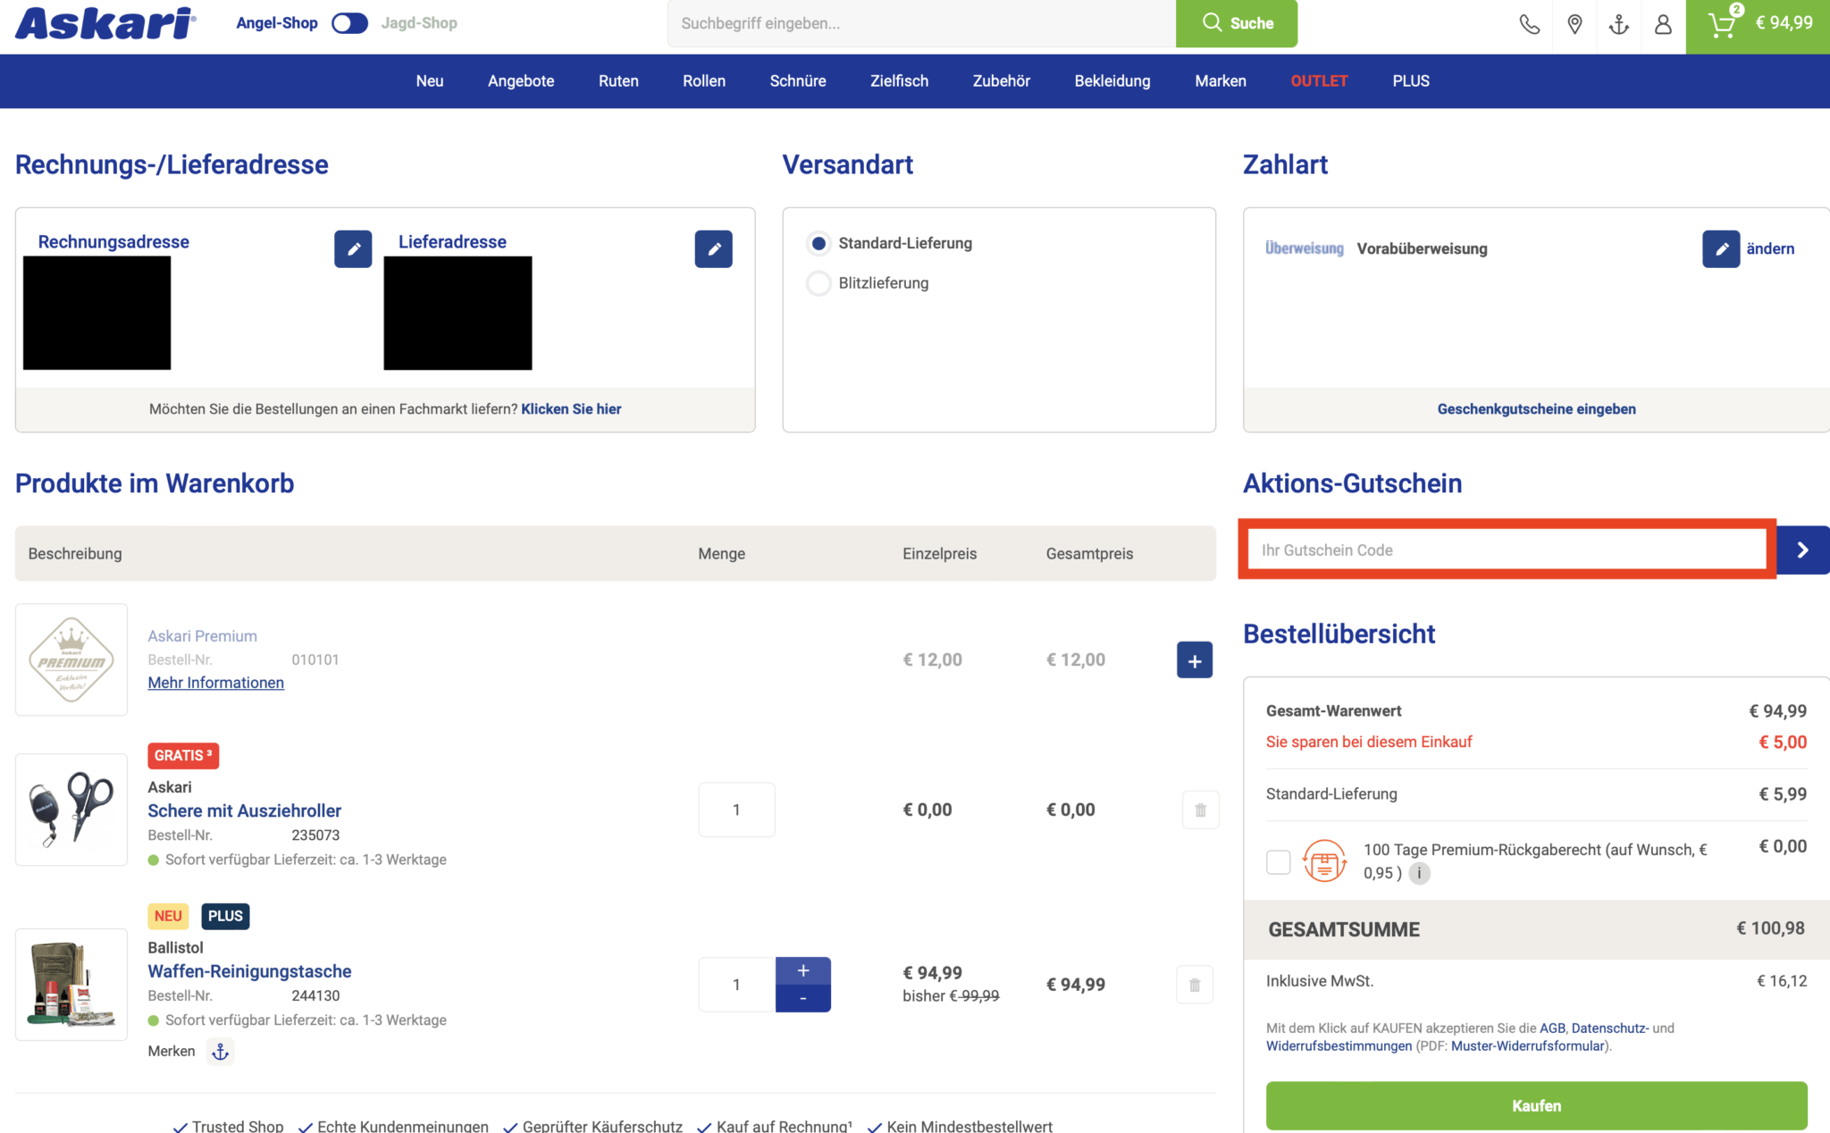Remove Schere mit Ausziehroller via trash icon
The width and height of the screenshot is (1830, 1133).
coord(1200,810)
